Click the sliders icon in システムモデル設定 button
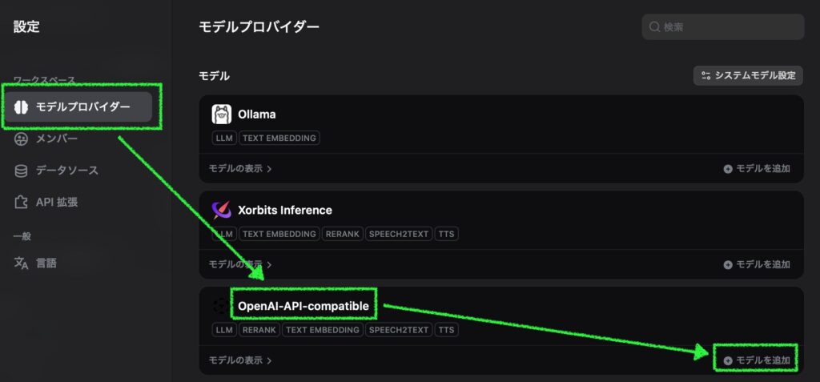 point(705,76)
